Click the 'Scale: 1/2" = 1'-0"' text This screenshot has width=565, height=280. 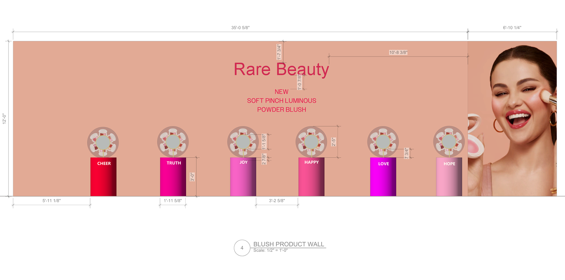[270, 250]
